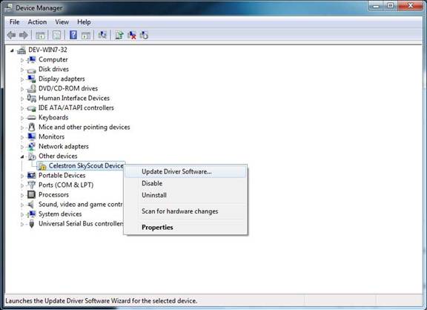Click the Properties toolbar icon
Image resolution: width=427 pixels, height=310 pixels.
click(56, 35)
